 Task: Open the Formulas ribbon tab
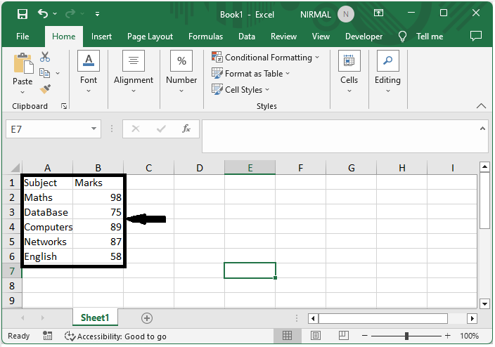(x=205, y=37)
